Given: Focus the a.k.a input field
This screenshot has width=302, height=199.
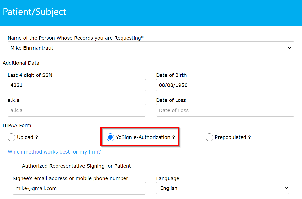Looking at the screenshot, I should 77,110.
